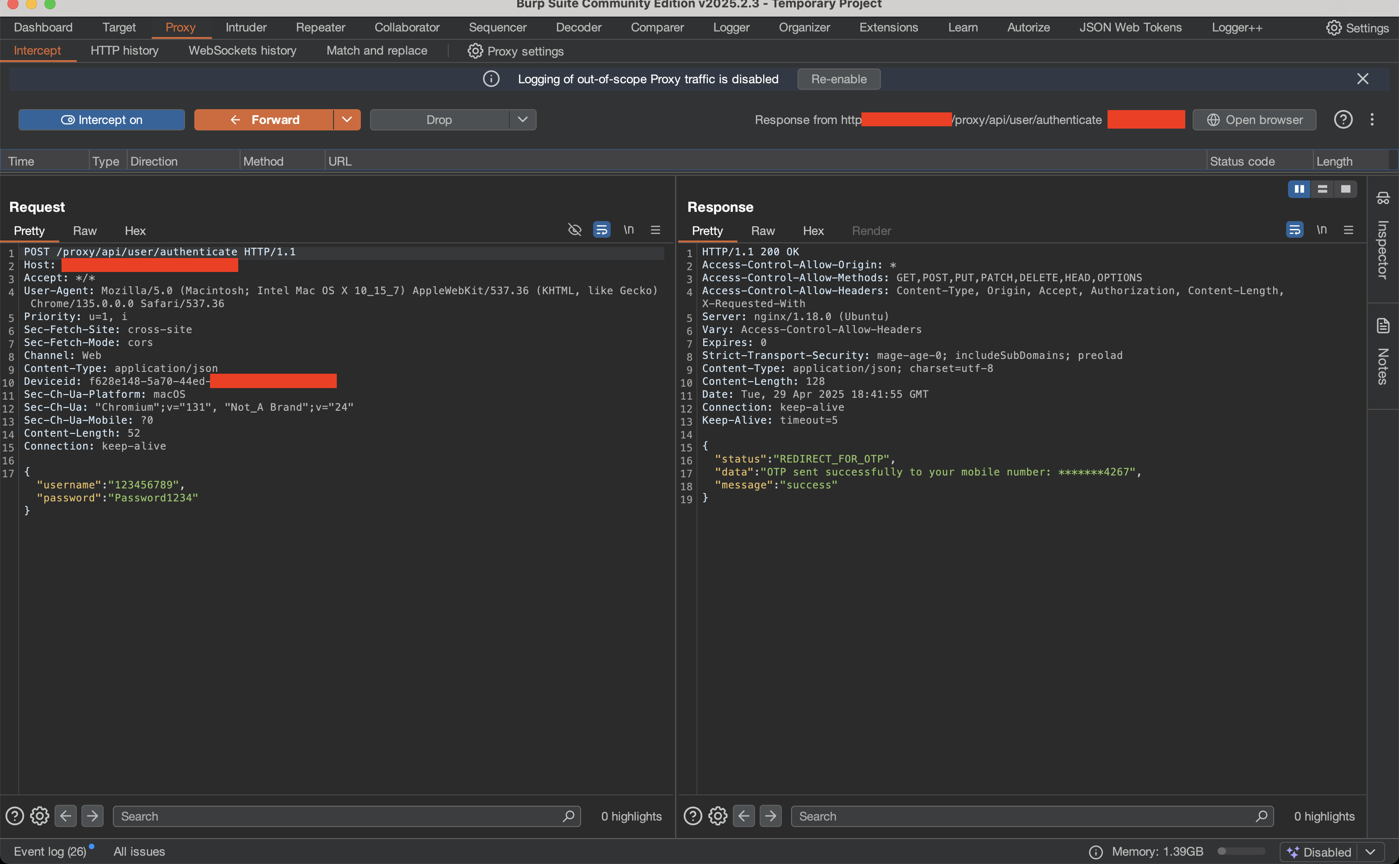Switch to top/bottom split layout
Screen dimensions: 1399x864
1322,189
